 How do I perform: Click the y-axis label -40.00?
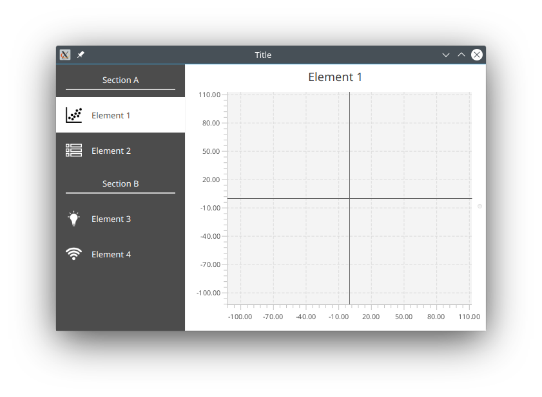coord(211,236)
